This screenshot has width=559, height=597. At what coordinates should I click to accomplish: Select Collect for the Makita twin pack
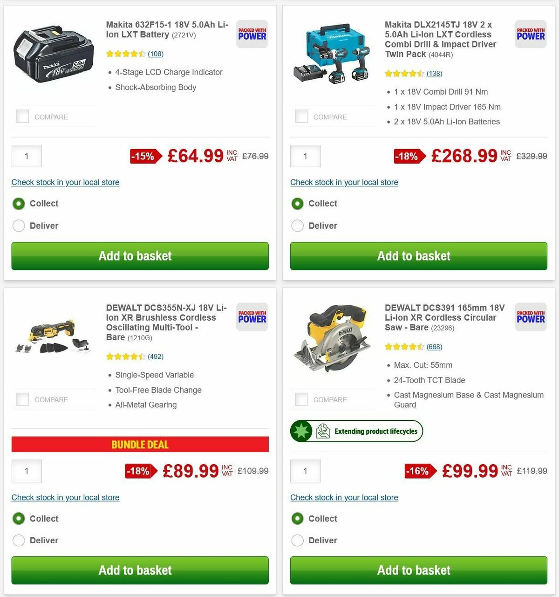click(297, 204)
